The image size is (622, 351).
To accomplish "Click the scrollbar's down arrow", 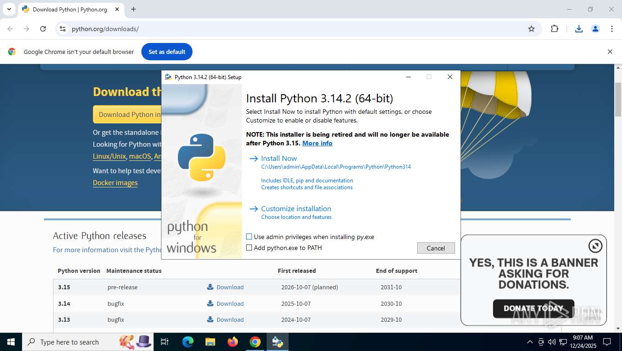I will (618, 329).
